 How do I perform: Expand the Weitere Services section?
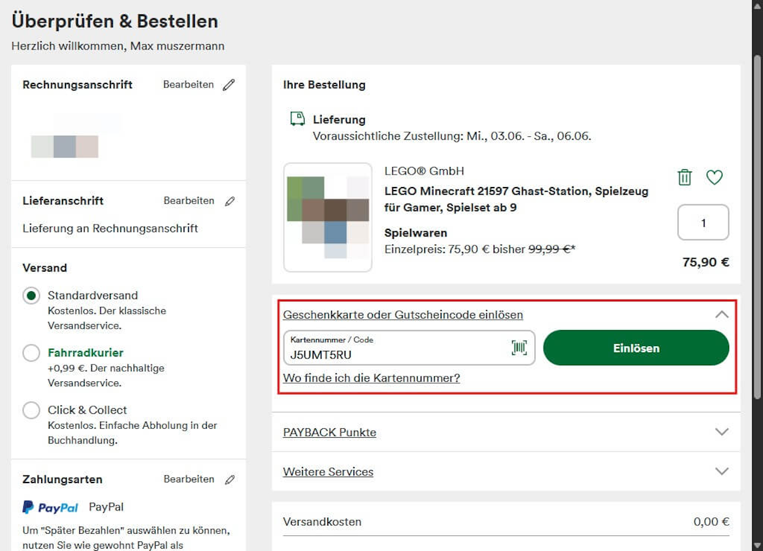click(x=722, y=471)
